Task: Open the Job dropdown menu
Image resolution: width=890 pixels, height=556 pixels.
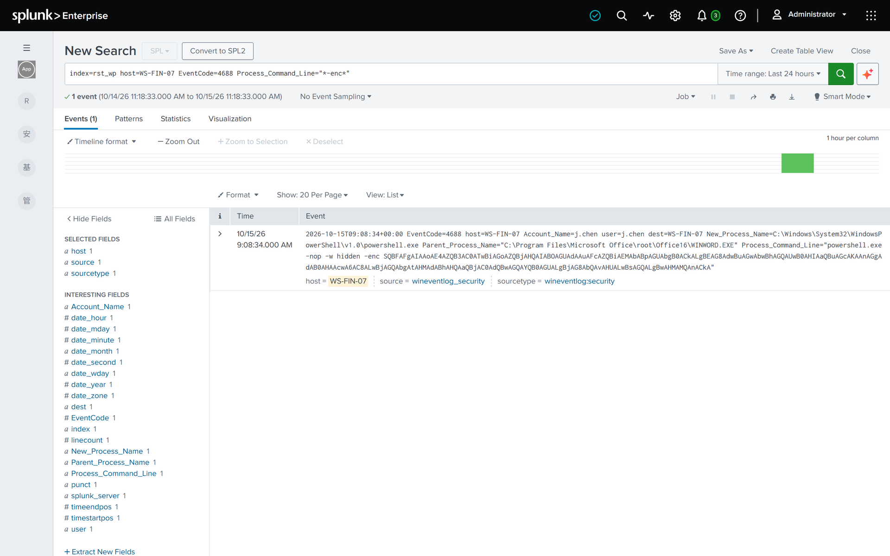Action: [686, 97]
